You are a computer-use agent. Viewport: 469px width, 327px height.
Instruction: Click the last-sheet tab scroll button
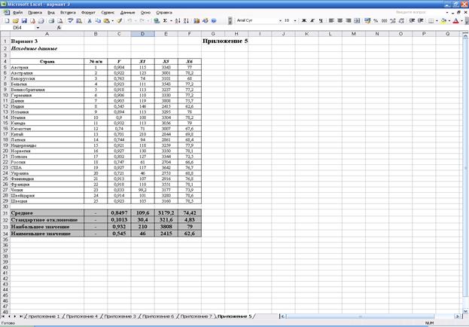20,316
